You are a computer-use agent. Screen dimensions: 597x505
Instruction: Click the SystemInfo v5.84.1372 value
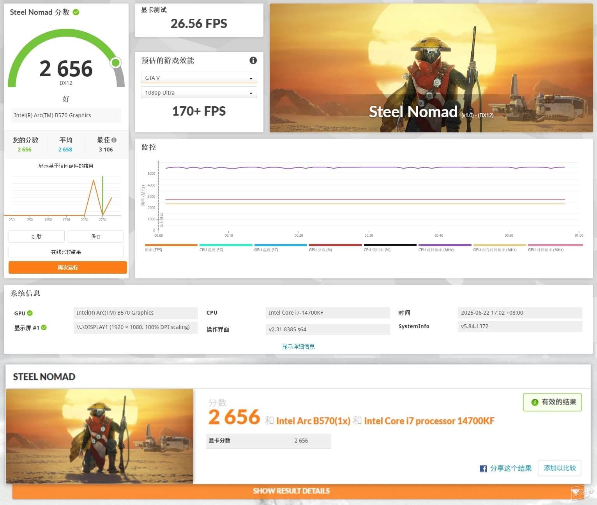[520, 326]
